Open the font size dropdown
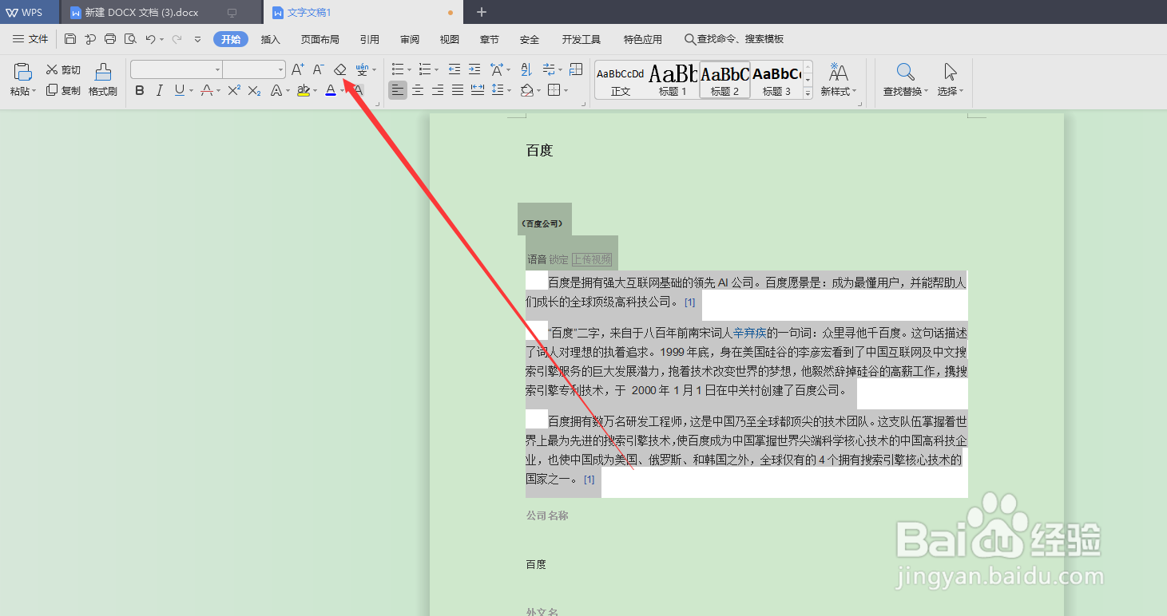1167x616 pixels. [x=280, y=70]
